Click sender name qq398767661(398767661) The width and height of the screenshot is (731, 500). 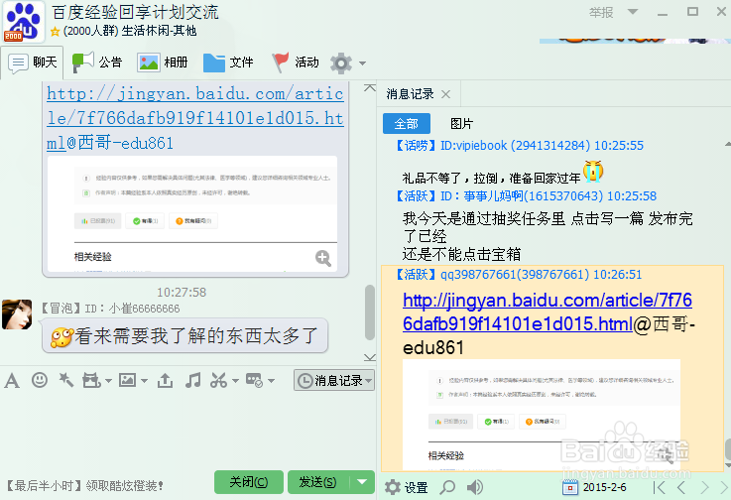click(515, 274)
